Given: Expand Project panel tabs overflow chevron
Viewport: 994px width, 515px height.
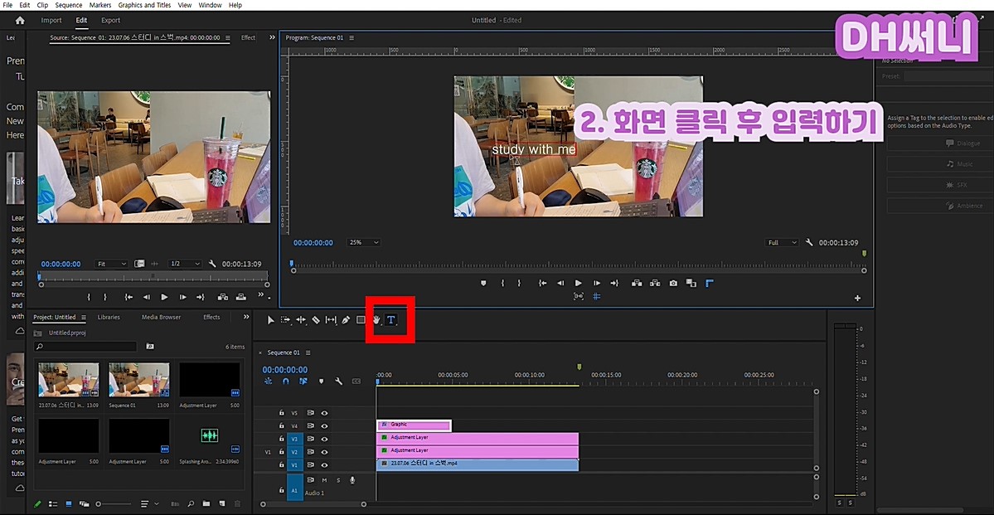Looking at the screenshot, I should (x=246, y=317).
